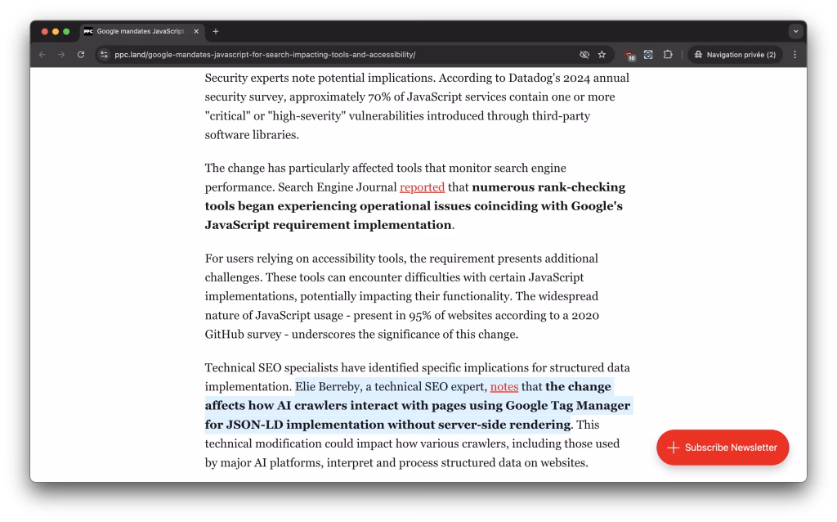This screenshot has height=522, width=837.
Task: Click the Navigation privée (2) indicator
Action: point(735,55)
